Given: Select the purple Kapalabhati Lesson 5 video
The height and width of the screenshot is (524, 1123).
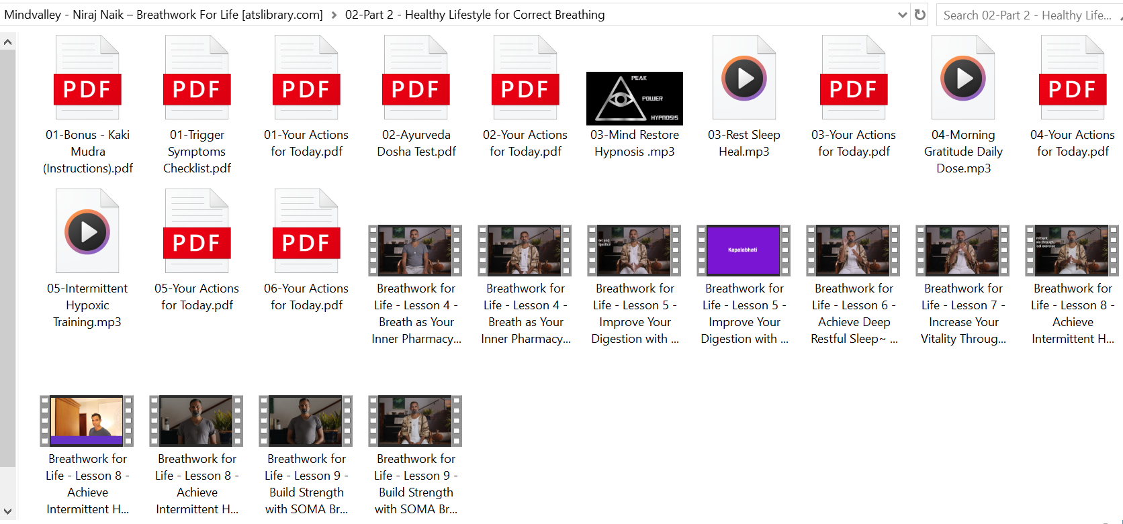Looking at the screenshot, I should (x=744, y=250).
